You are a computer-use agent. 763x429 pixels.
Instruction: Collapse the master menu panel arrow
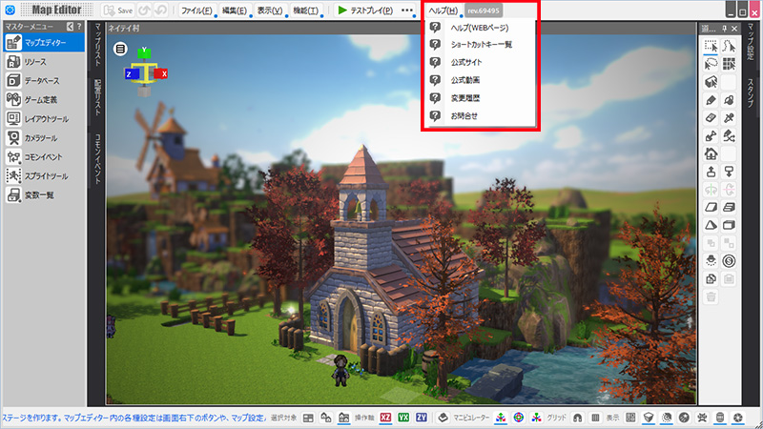(x=70, y=27)
